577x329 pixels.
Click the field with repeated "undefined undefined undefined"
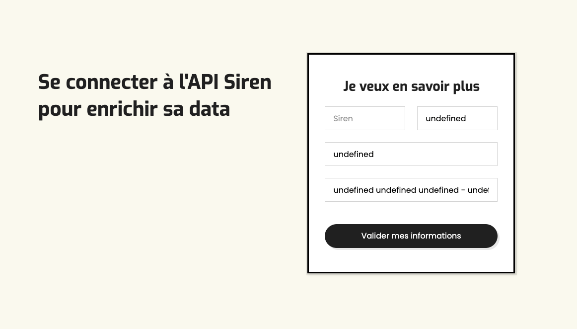(411, 190)
